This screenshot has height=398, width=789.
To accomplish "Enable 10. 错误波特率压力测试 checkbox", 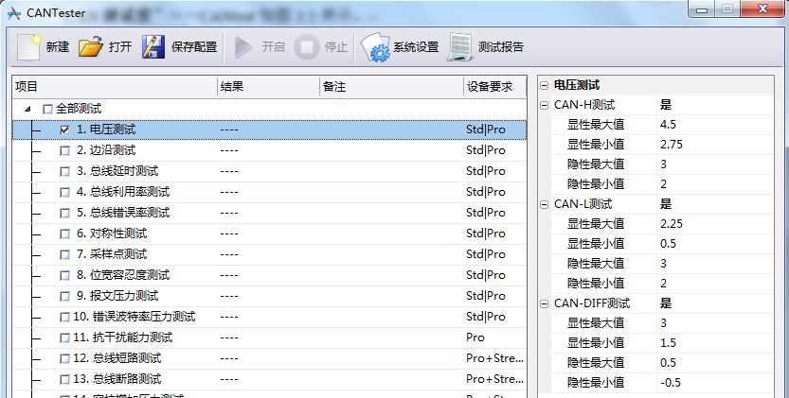I will click(64, 317).
